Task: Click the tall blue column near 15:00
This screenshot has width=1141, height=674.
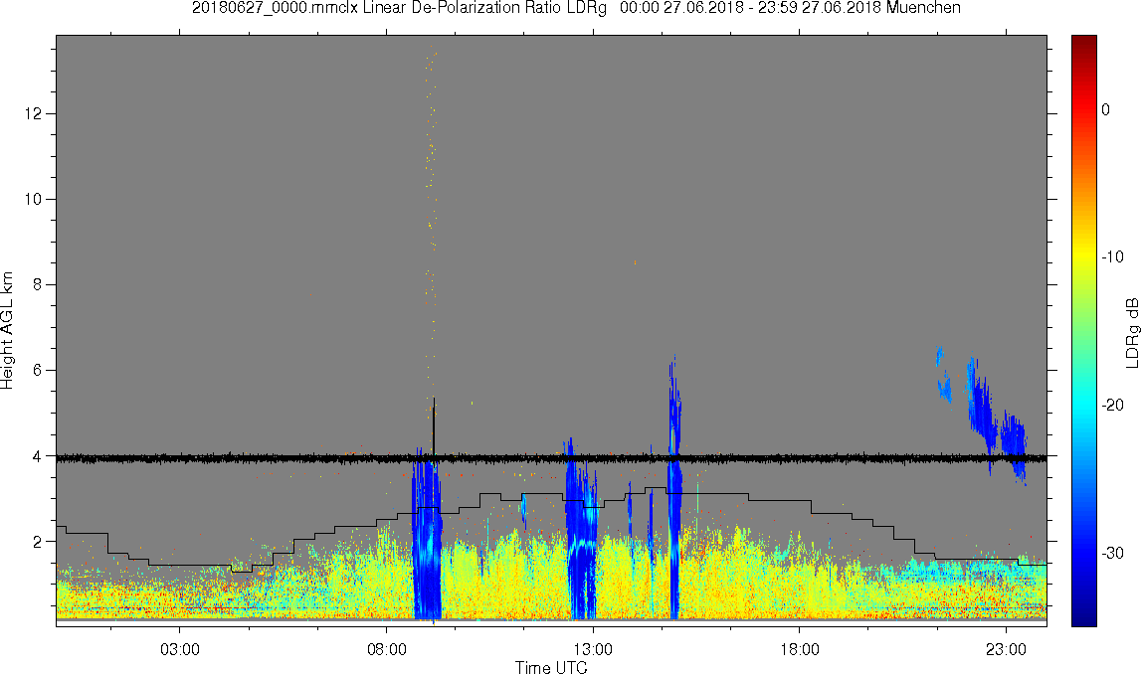Action: click(x=674, y=487)
